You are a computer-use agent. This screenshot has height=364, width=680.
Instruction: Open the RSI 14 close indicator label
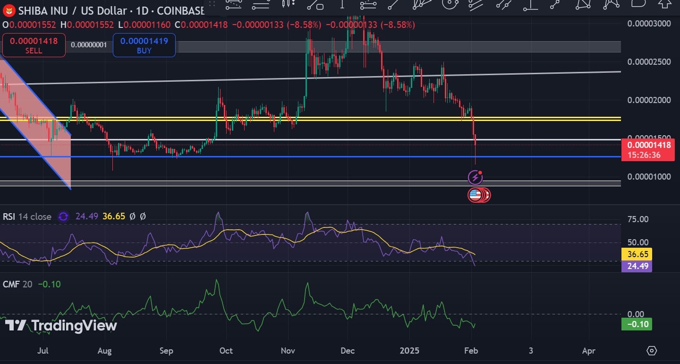(x=27, y=217)
